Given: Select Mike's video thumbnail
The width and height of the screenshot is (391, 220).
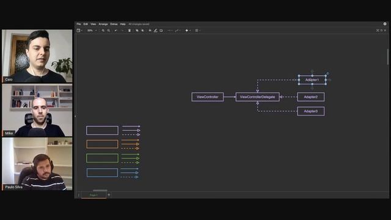Looking at the screenshot, I should pyautogui.click(x=37, y=110).
